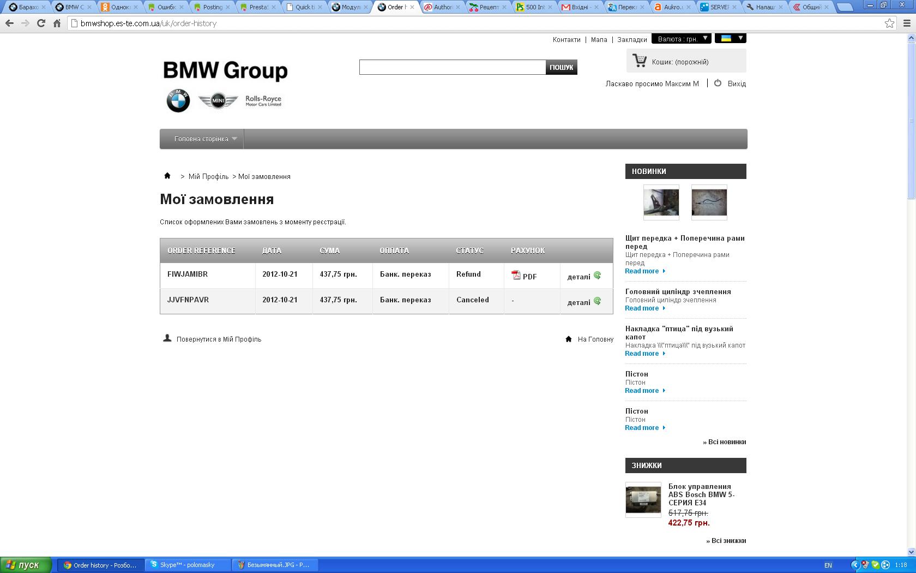Click the MINI winged logo

(x=218, y=101)
